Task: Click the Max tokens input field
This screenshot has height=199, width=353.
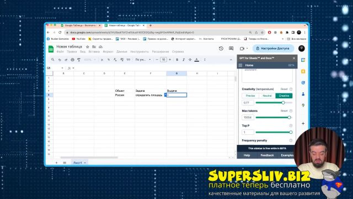Action: point(248,117)
